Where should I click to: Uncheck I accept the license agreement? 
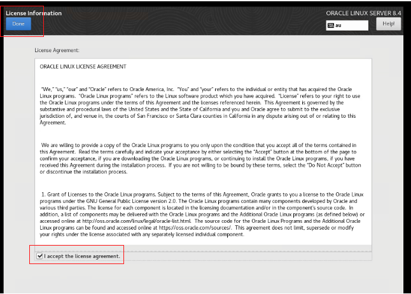(x=39, y=256)
